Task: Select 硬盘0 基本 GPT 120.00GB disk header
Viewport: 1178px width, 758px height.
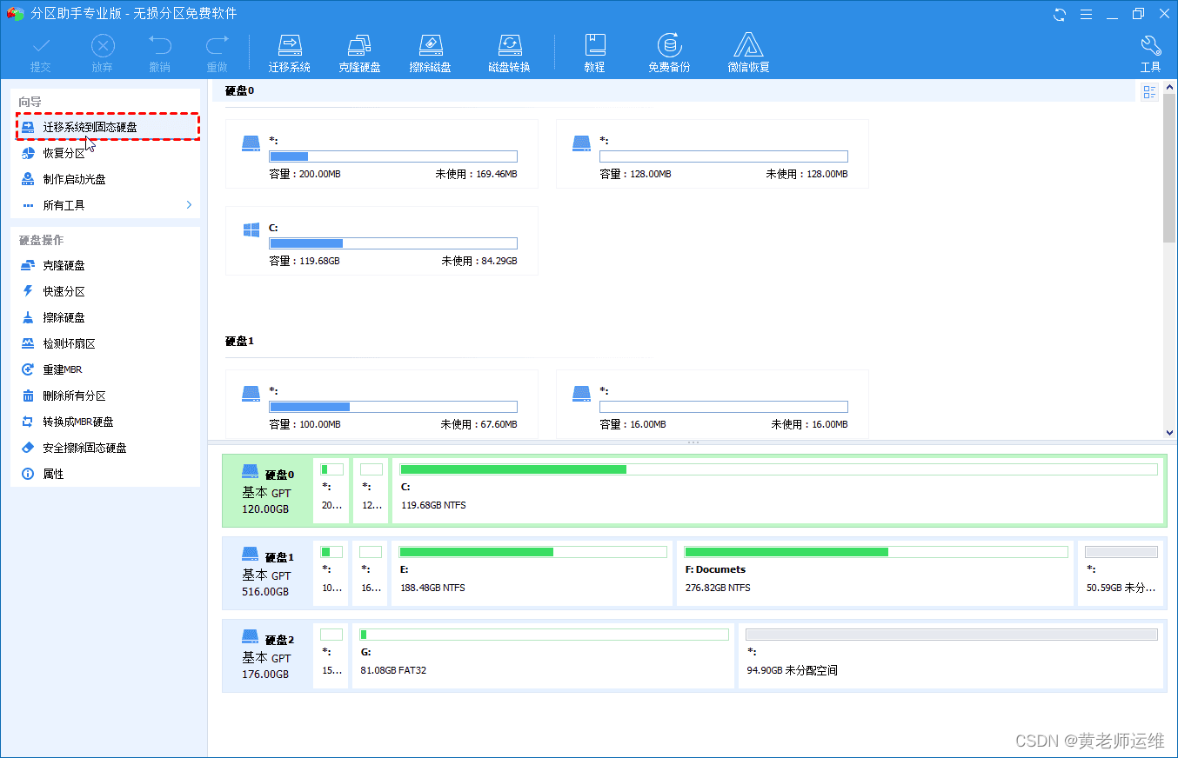Action: tap(267, 491)
